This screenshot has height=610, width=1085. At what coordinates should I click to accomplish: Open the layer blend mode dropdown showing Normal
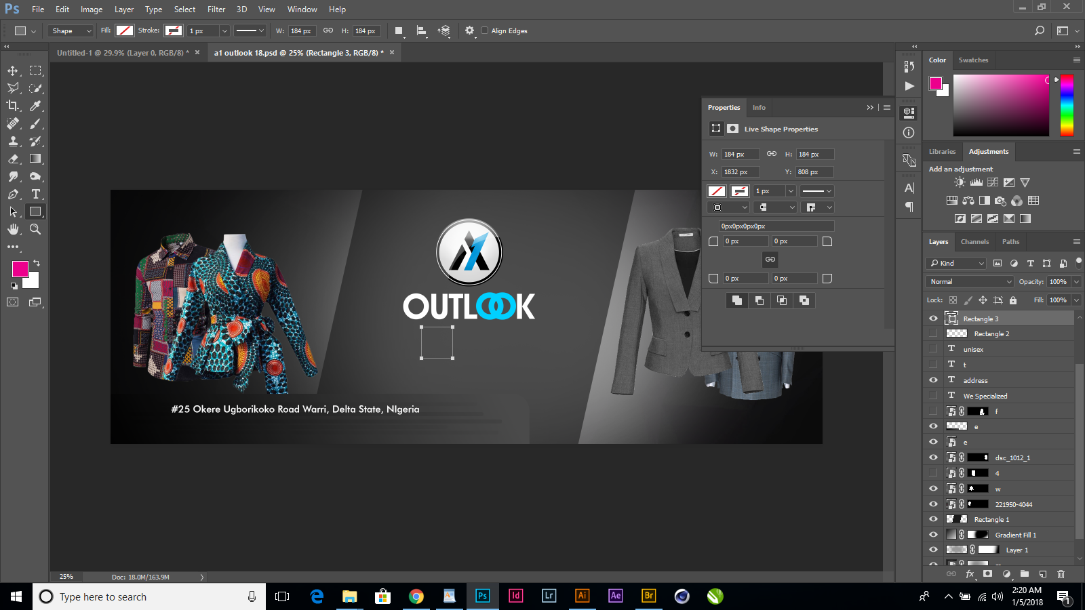coord(969,281)
